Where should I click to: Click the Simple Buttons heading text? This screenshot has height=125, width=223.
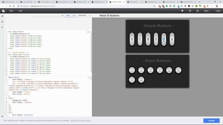coord(157,26)
